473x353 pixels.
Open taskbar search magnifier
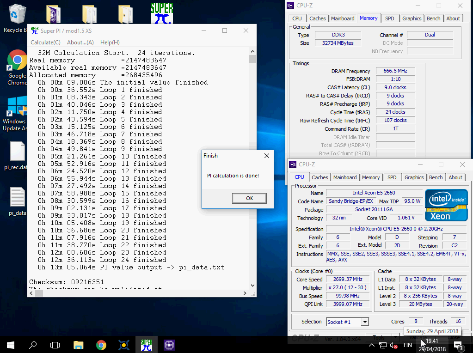(32, 345)
